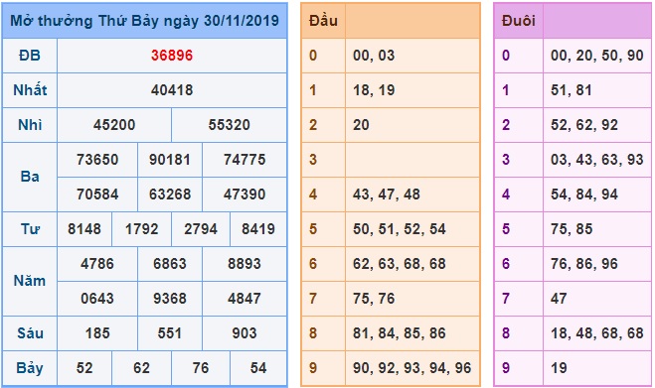Select number 54 in the Bảy row
Viewport: 655px width, 388px height.
coord(258,367)
